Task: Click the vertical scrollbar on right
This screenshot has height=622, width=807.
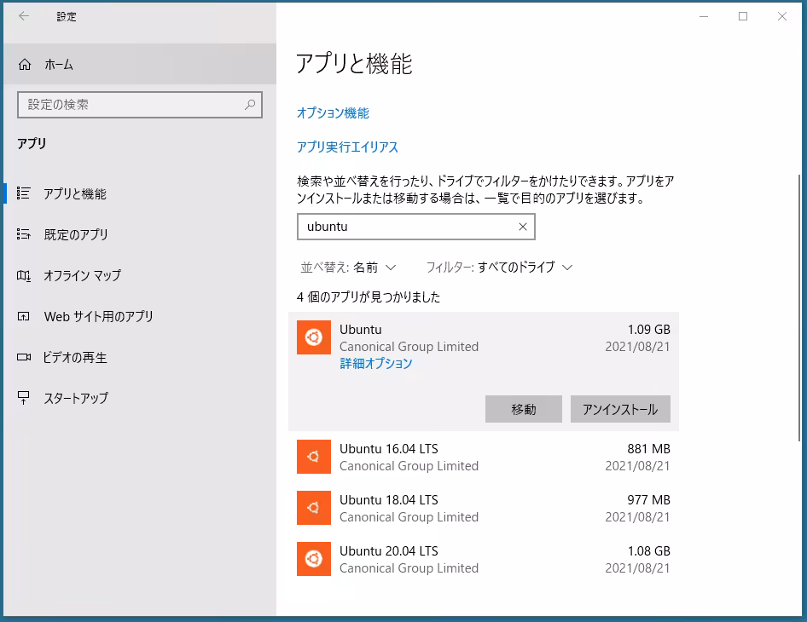Action: (x=798, y=308)
